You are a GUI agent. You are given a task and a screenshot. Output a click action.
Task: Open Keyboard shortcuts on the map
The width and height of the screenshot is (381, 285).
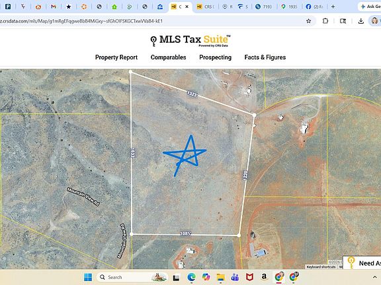(321, 267)
